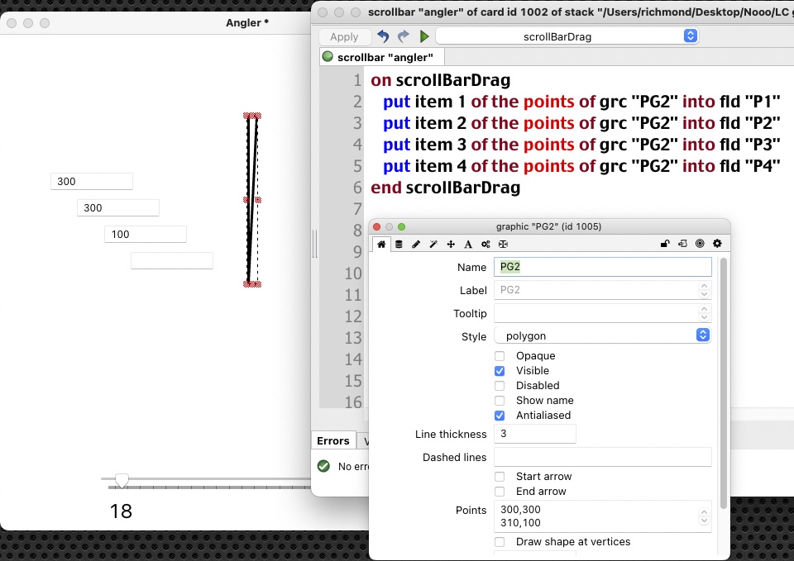Open the text formatting 'A' tab
Viewport: 794px width, 561px height.
coord(468,244)
